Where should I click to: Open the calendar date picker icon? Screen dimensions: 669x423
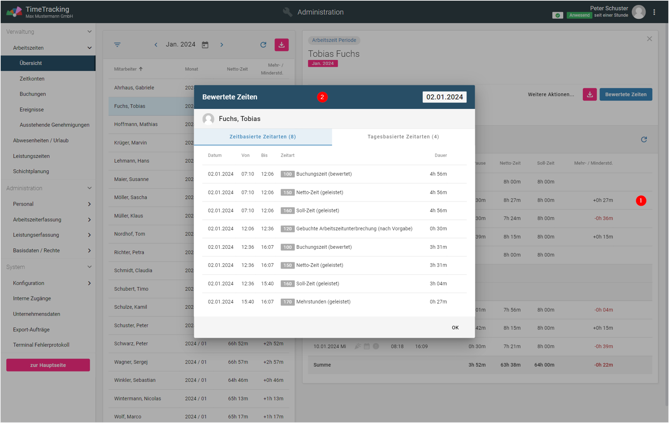(205, 45)
